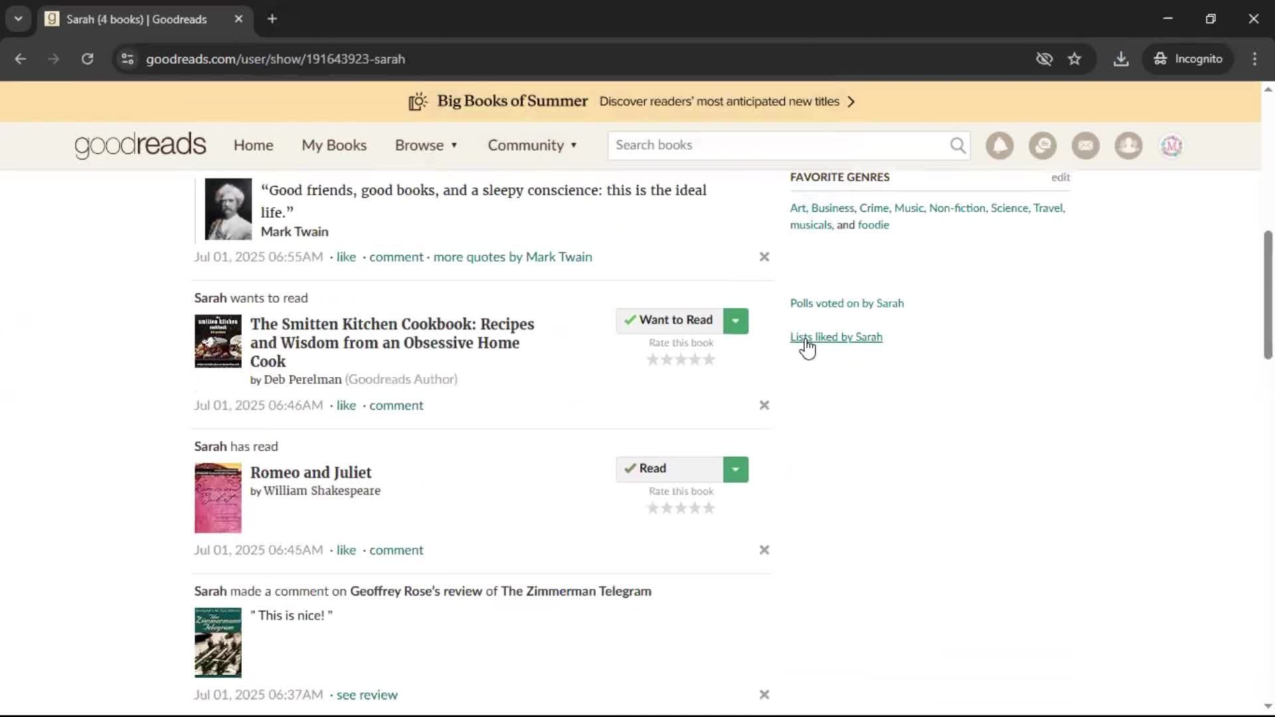This screenshot has width=1275, height=717.
Task: Open Chrome three-dot menu
Action: (1254, 59)
